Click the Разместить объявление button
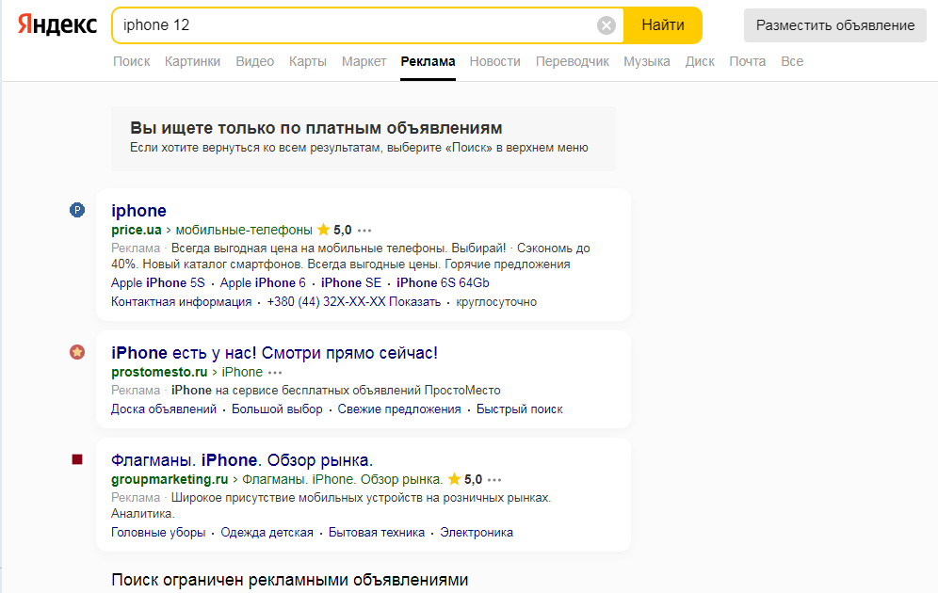Viewport: 938px width, 593px height. [835, 25]
